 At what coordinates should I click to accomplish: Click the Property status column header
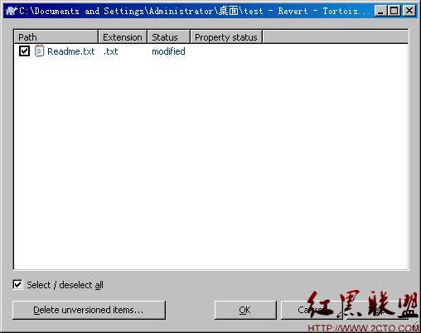(x=226, y=37)
